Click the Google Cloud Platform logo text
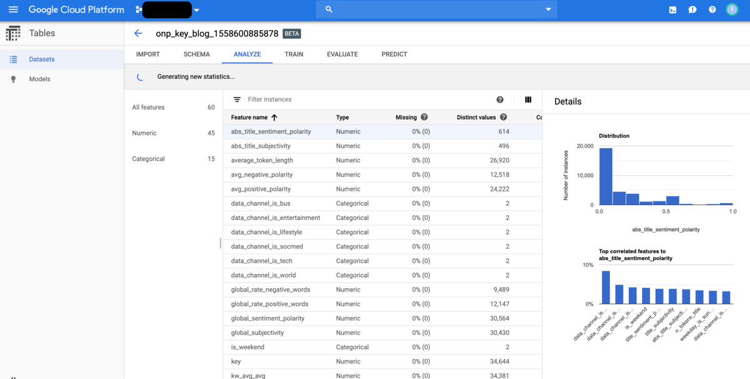Viewport: 750px width, 379px height. coord(76,10)
